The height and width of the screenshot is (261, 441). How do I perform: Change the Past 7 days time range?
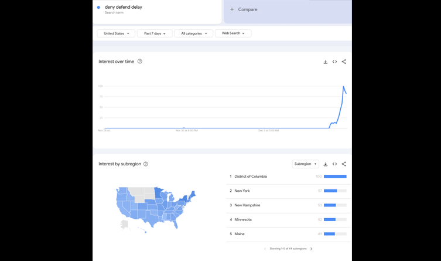[x=155, y=33]
